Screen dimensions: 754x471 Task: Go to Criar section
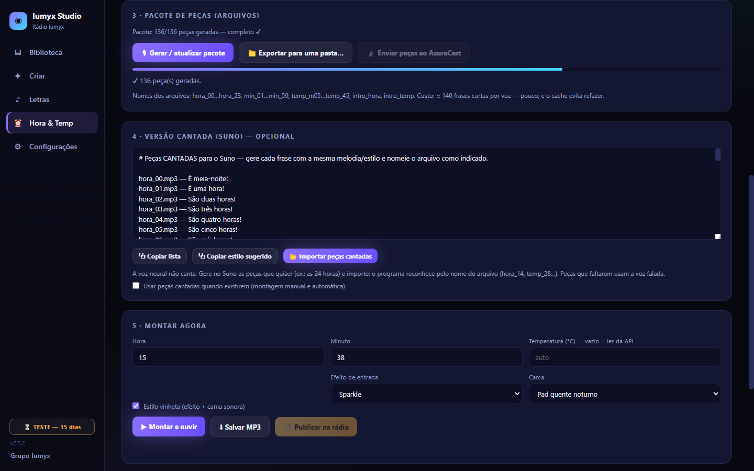pos(52,76)
